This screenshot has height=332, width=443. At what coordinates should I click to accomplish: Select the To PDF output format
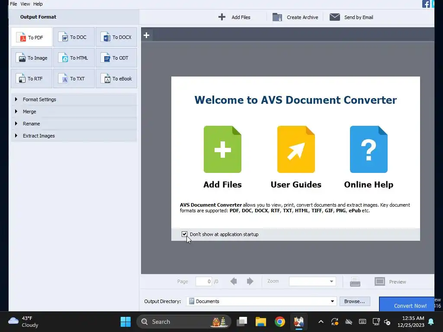tap(32, 37)
